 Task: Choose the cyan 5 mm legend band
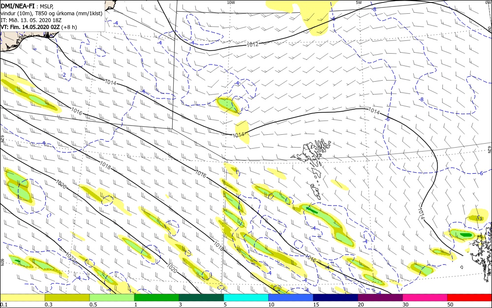(246, 298)
